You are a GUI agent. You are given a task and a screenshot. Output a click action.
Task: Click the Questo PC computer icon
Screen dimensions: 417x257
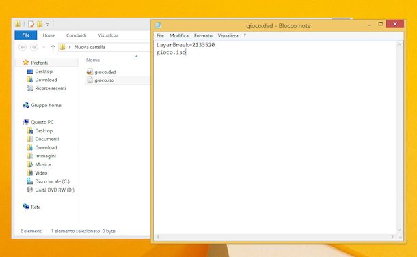coord(26,122)
